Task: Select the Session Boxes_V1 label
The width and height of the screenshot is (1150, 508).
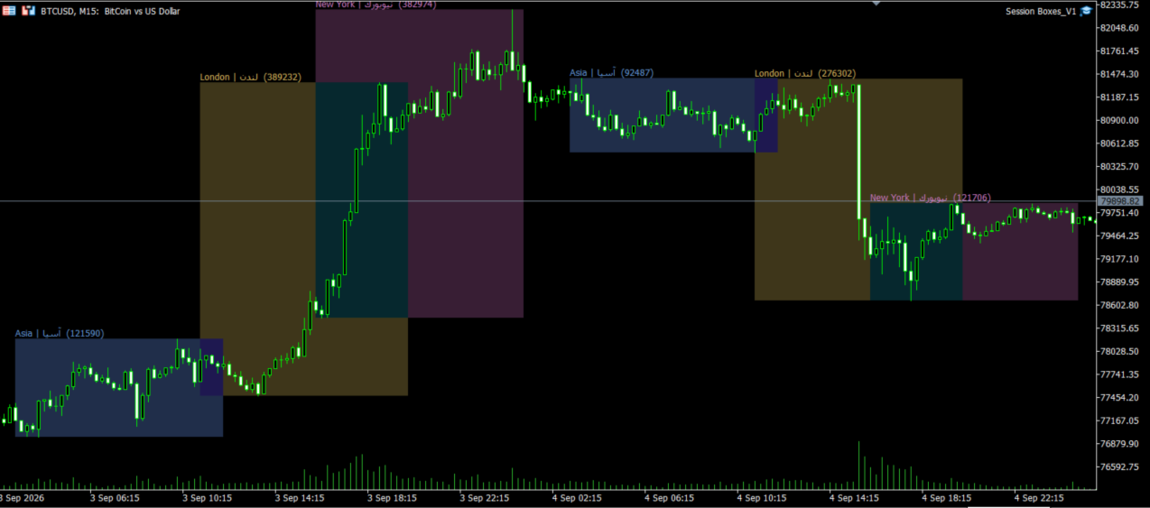Action: (1041, 11)
